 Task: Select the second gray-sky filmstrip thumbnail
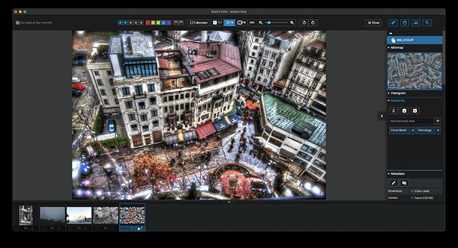(x=52, y=215)
